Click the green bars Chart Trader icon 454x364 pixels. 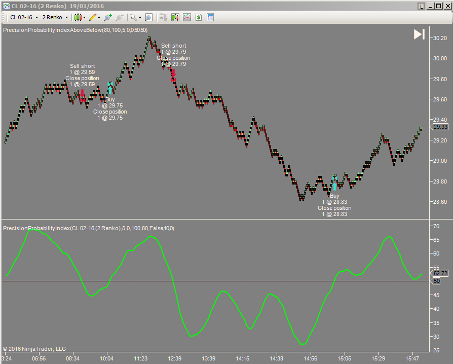(x=175, y=17)
